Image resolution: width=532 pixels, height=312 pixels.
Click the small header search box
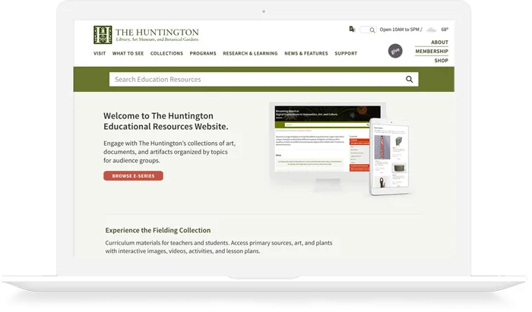click(368, 30)
